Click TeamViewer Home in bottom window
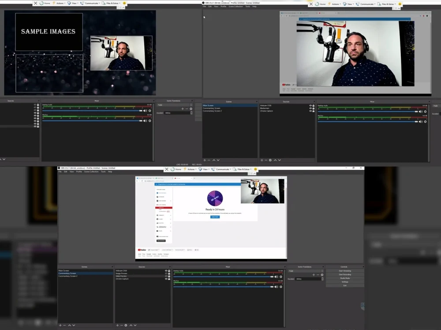This screenshot has width=441, height=330. (176, 169)
